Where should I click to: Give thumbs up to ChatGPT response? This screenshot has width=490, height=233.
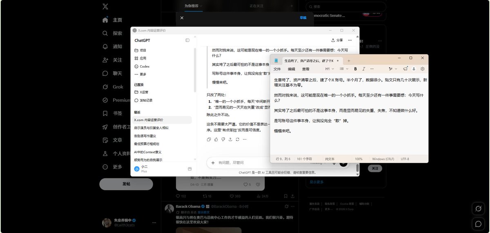pos(216,139)
